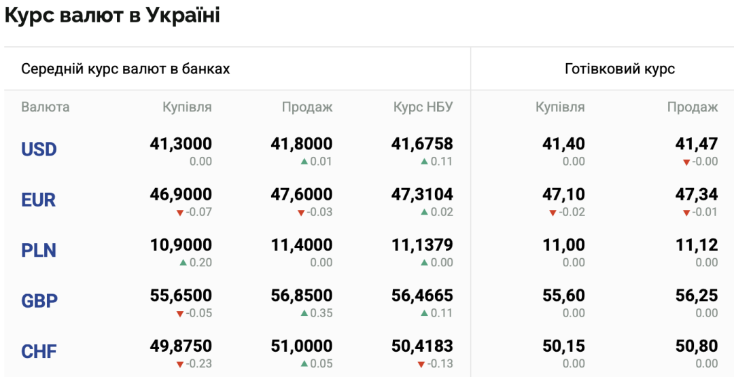This screenshot has height=377, width=734.
Task: Click the red down arrow by USD cash sell change
Action: point(686,162)
